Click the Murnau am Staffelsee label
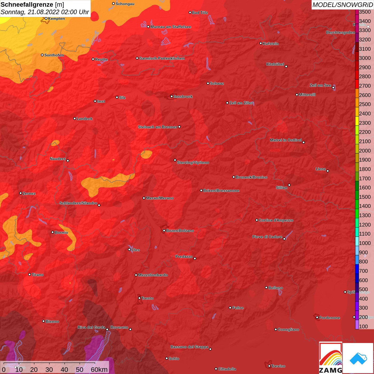The width and height of the screenshot is (374, 374). [171, 27]
